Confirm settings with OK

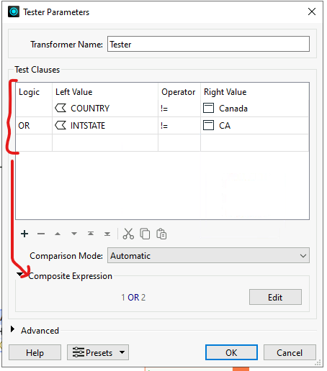tap(231, 352)
